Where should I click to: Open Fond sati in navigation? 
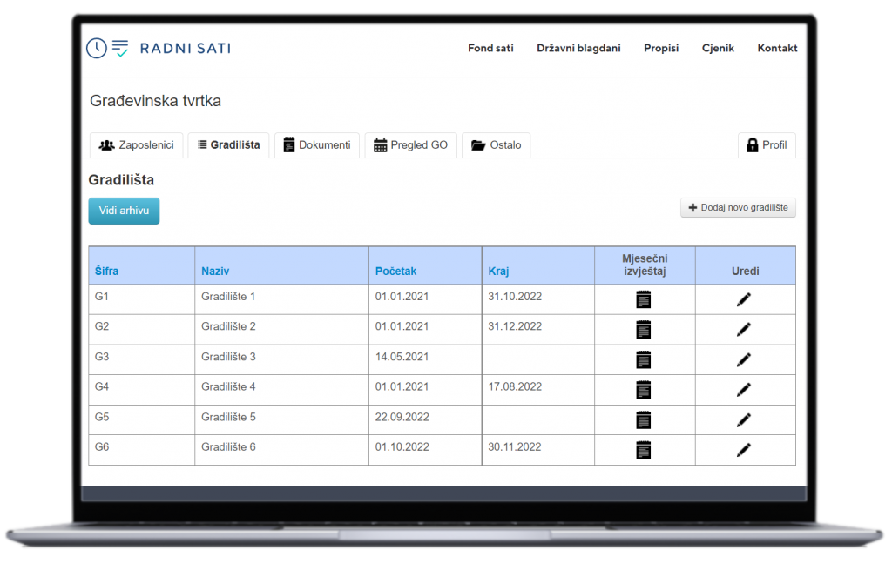point(490,49)
